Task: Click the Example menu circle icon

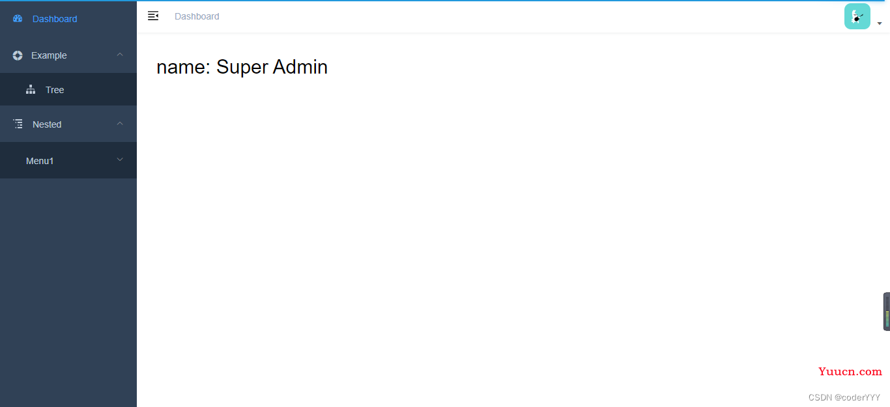Action: (18, 55)
